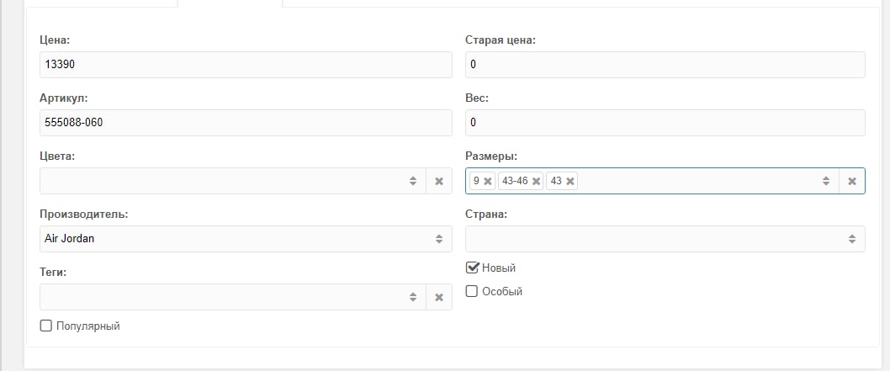Screen dimensions: 890x371
Task: Select the Вес weight input field
Action: pos(665,123)
